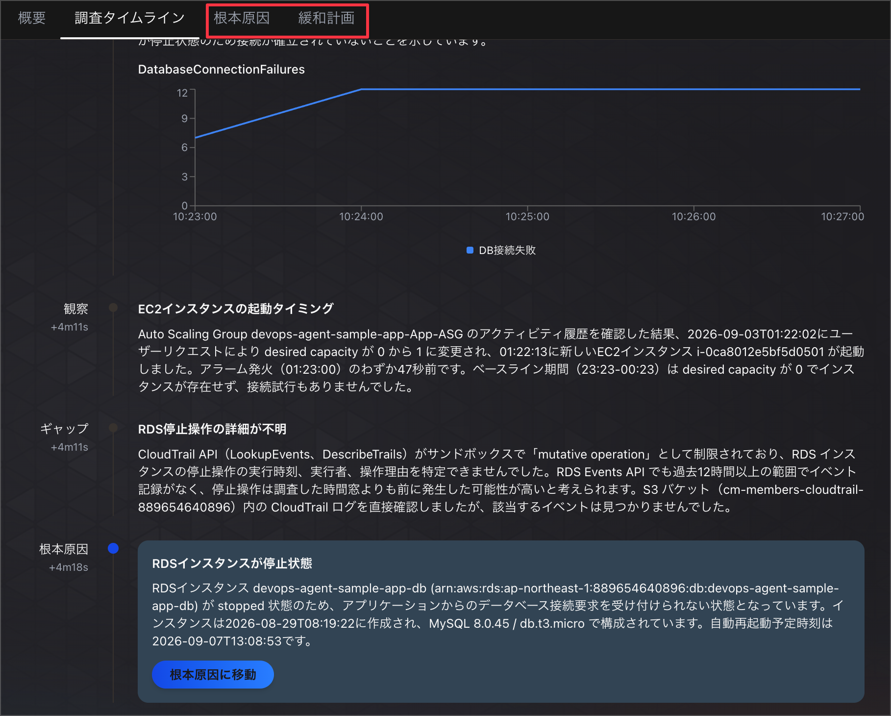Select the 調査タイムライン tab
This screenshot has height=716, width=891.
coord(129,18)
